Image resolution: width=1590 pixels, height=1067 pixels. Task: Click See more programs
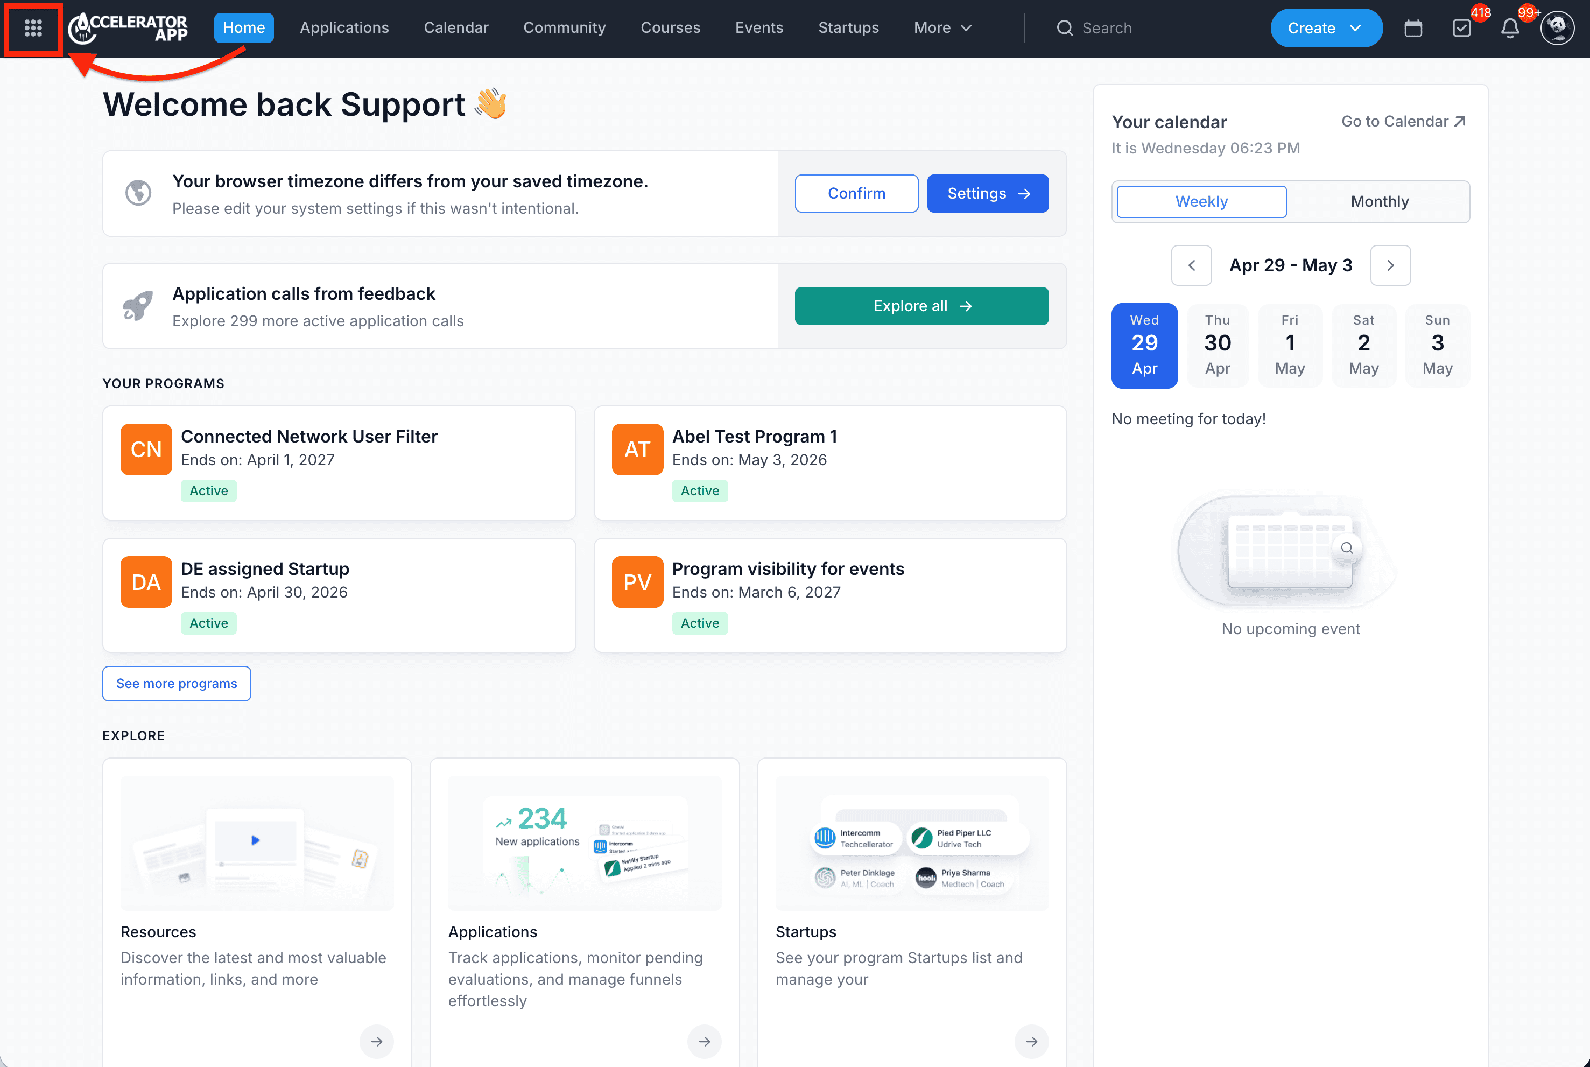coord(176,683)
